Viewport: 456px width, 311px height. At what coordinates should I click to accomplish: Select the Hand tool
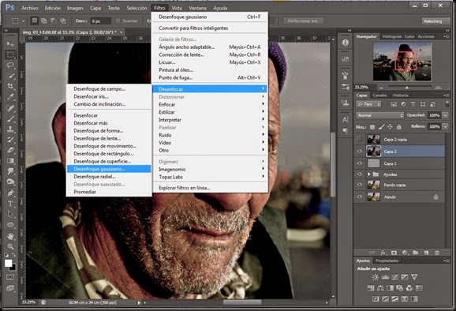tap(10, 236)
